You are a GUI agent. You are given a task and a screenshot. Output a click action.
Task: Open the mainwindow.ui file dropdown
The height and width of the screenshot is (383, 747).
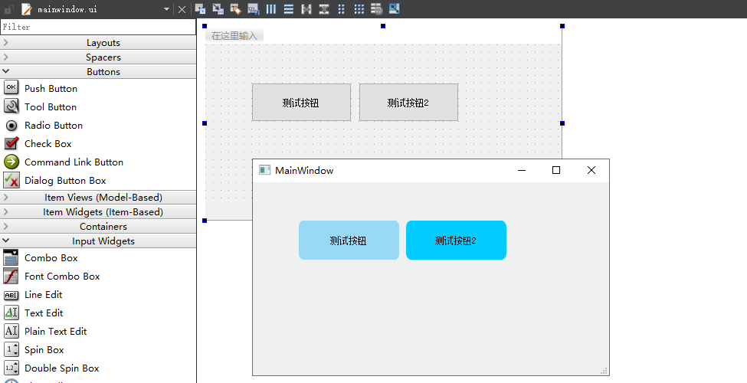click(x=166, y=9)
